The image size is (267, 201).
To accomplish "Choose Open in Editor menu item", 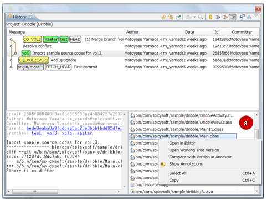I will click(x=210, y=143).
